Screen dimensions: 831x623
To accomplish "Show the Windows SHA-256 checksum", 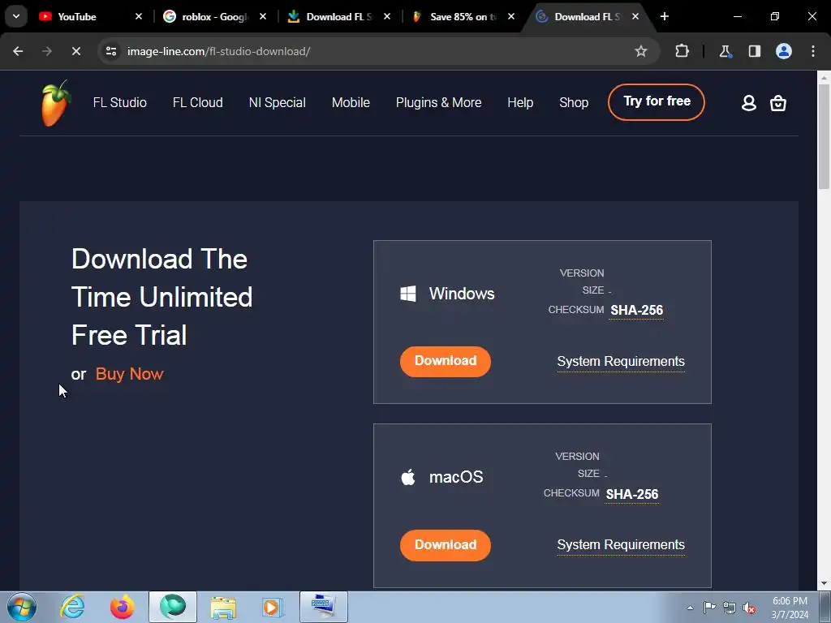I will click(x=636, y=311).
